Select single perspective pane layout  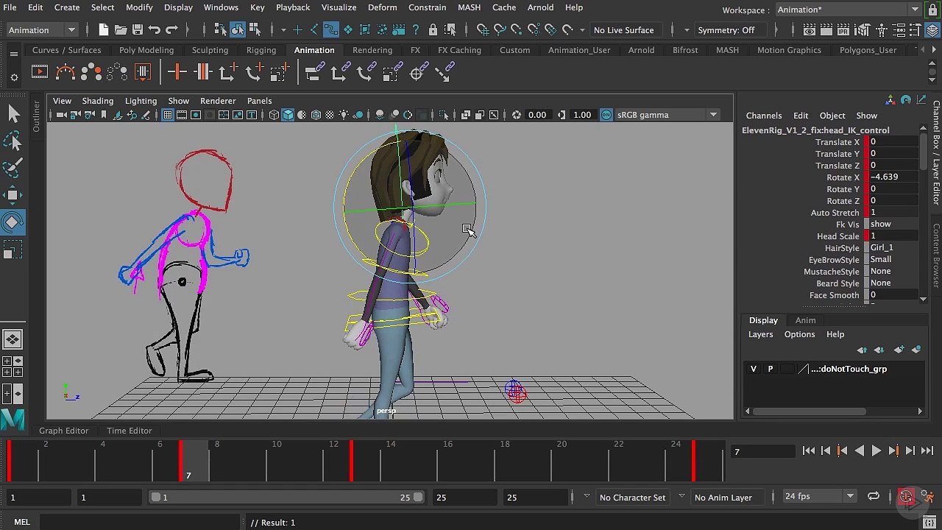13,339
